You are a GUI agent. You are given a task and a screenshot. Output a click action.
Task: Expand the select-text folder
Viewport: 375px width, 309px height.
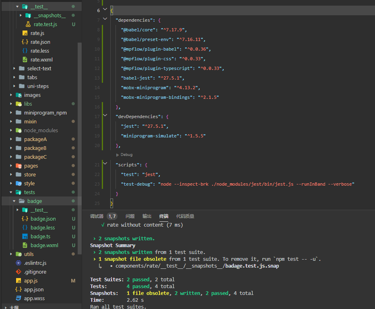tap(14, 69)
